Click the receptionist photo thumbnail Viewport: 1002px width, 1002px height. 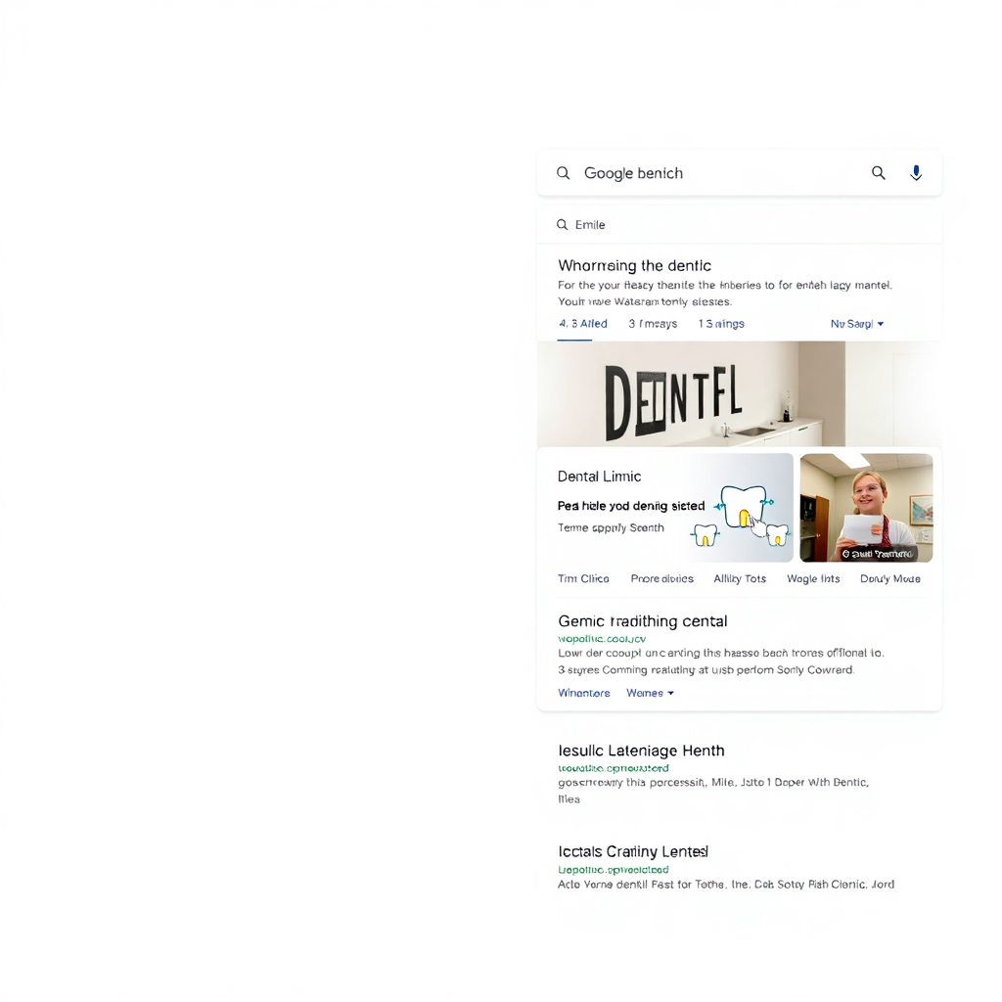tap(865, 507)
